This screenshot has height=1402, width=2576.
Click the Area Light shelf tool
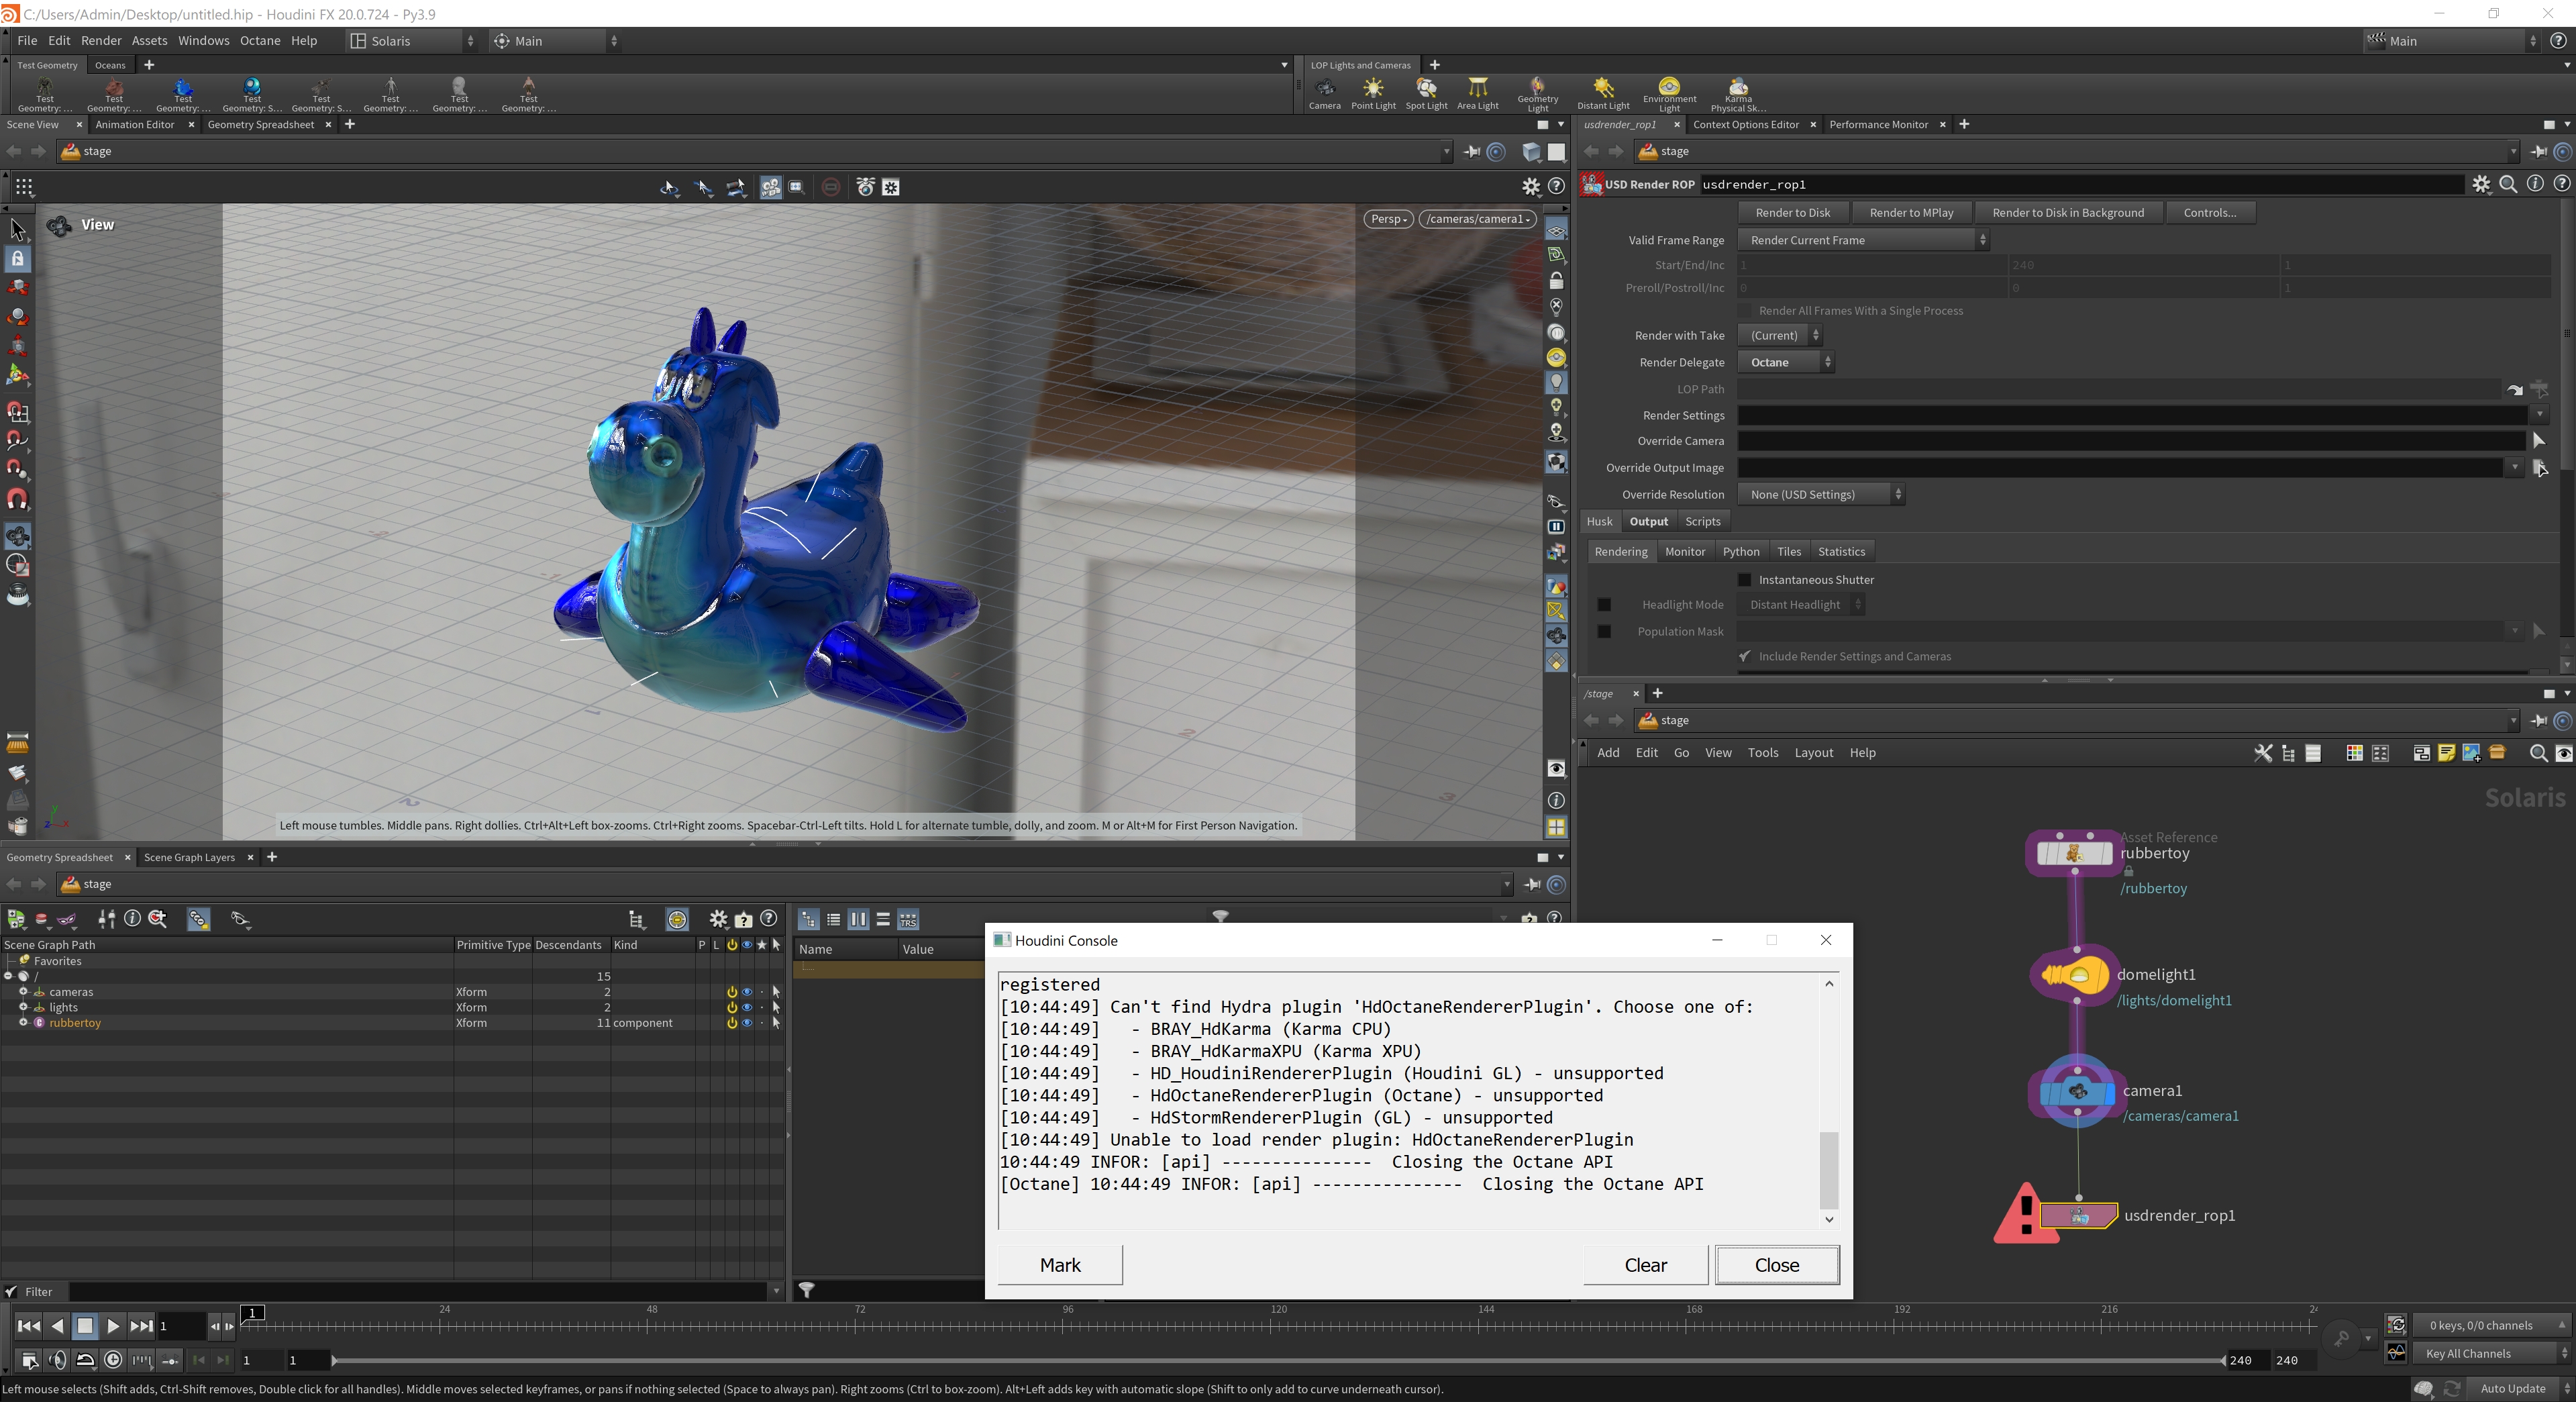point(1477,93)
